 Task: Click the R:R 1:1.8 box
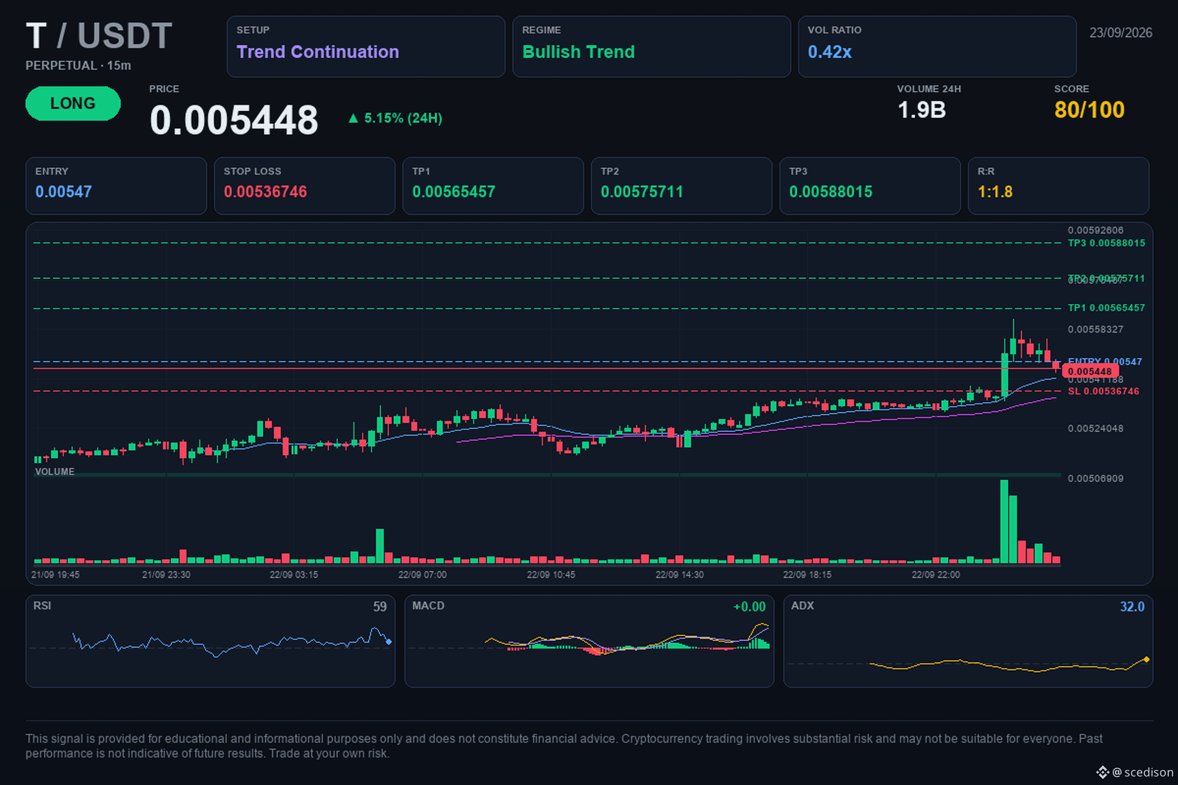click(1058, 186)
